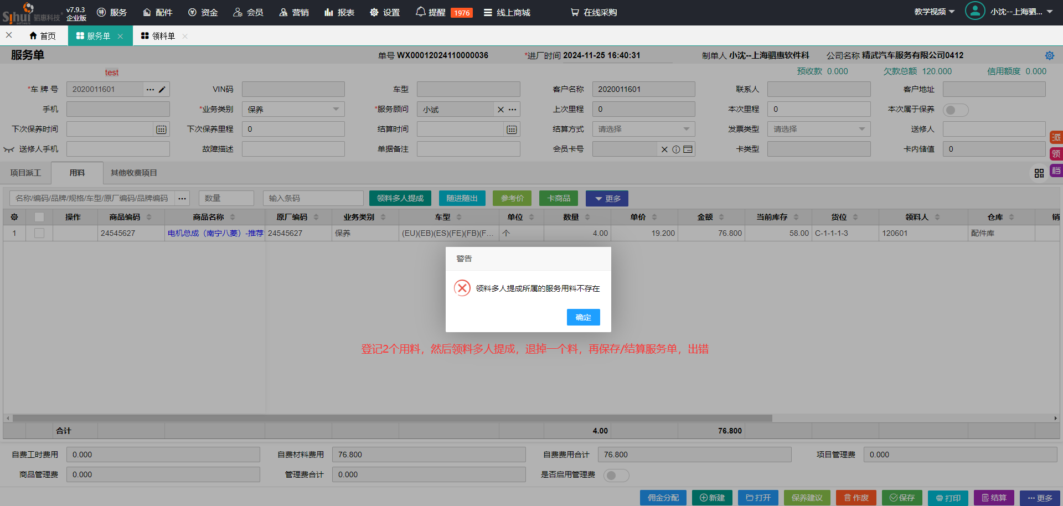This screenshot has height=506, width=1063.
Task: Click the notification bell 提醒 icon
Action: tap(421, 12)
